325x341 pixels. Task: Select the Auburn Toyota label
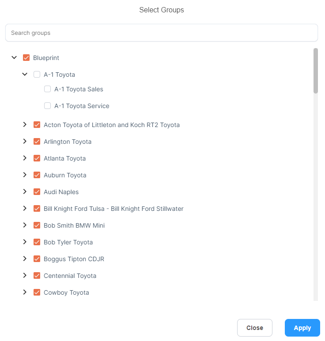tap(65, 175)
